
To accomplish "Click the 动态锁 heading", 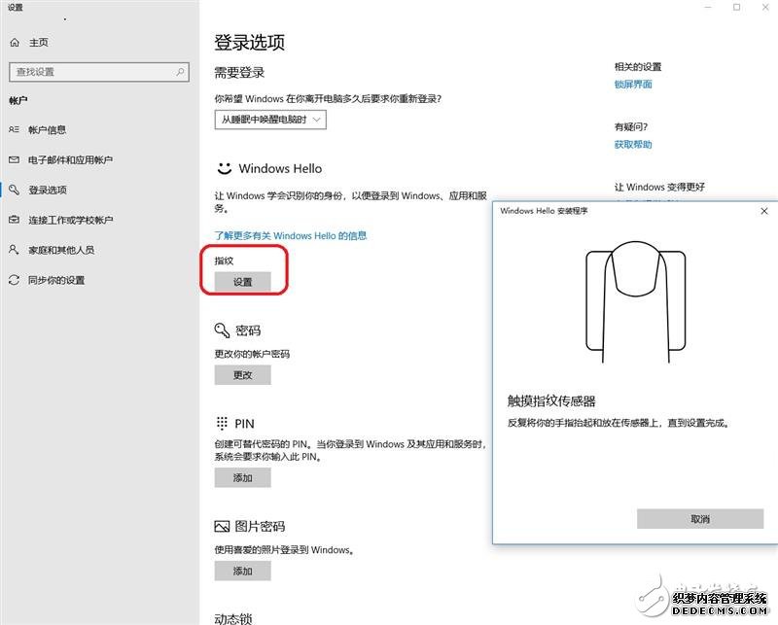I will [233, 618].
